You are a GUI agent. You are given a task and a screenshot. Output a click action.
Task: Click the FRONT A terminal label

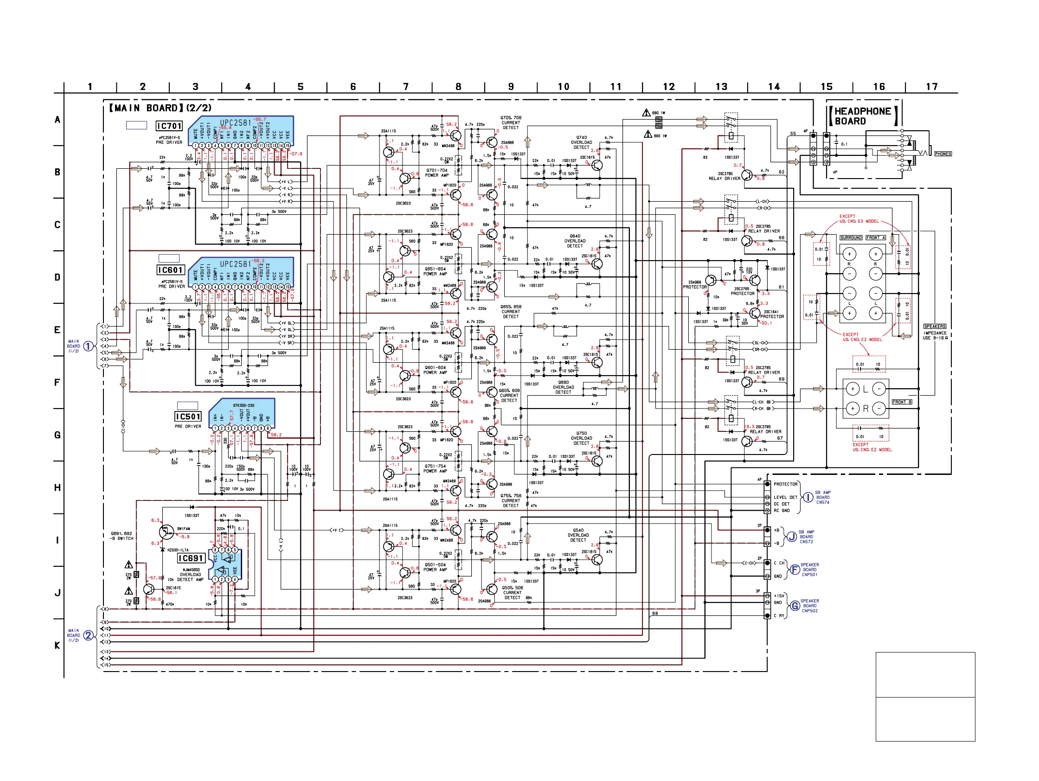point(876,237)
